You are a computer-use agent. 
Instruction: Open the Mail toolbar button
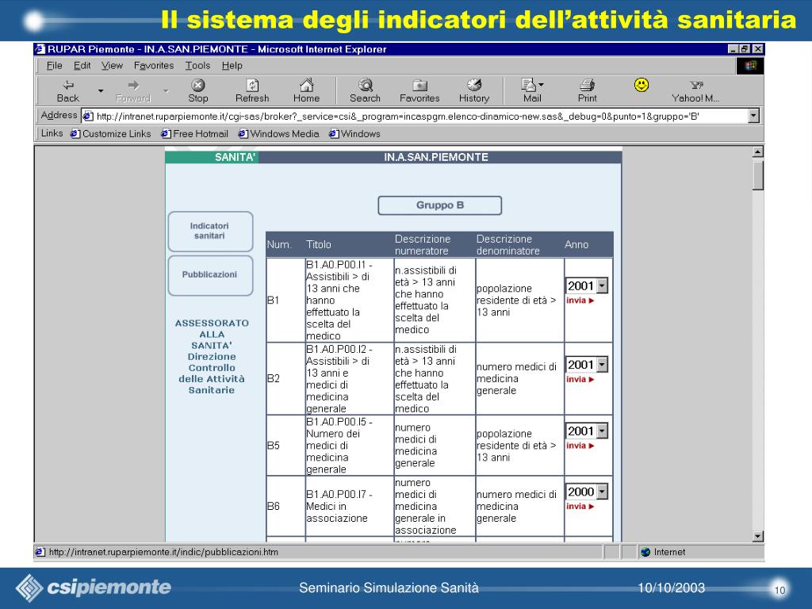(x=530, y=90)
